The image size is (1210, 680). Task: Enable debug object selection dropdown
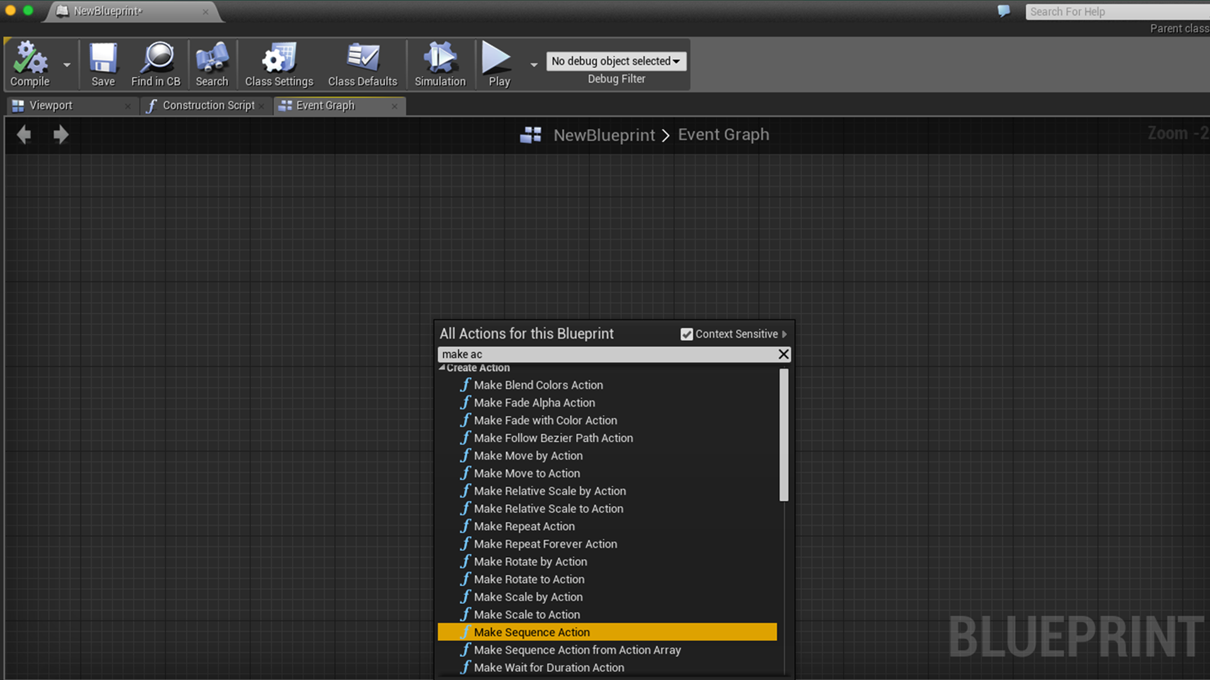click(616, 60)
